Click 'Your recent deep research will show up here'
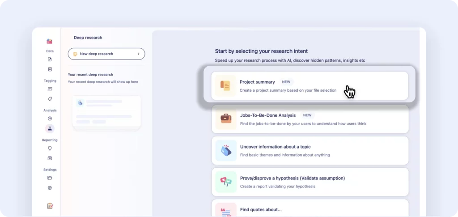458x217 pixels. point(103,82)
